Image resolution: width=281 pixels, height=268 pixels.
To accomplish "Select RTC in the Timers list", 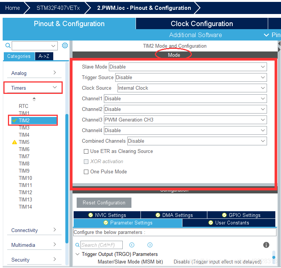I will pos(23,106).
